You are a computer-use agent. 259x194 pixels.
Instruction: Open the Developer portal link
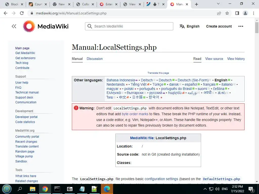pos(26,117)
